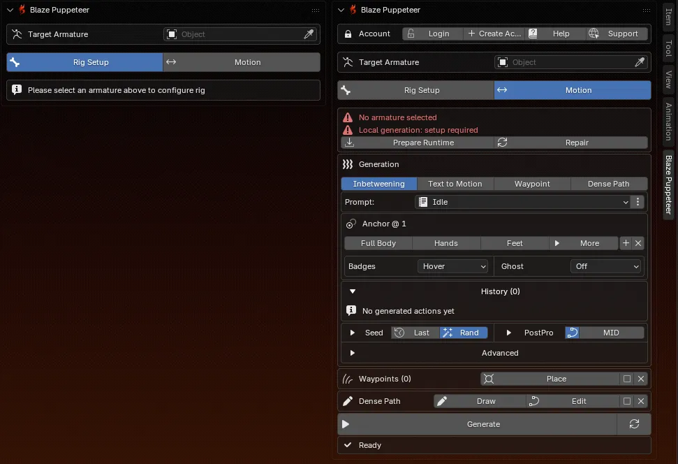Click the Waypoints curve icon
The height and width of the screenshot is (464, 678).
[348, 379]
